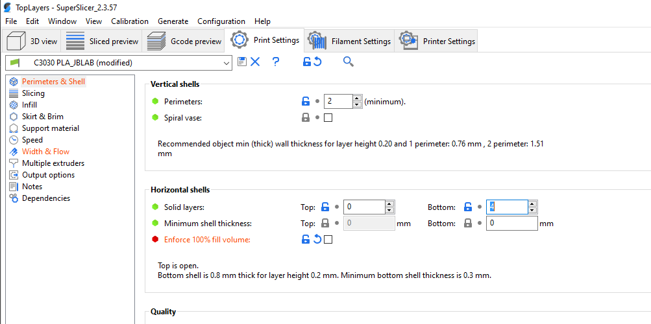Click Bottom solid layers unlocked padlock
The image size is (651, 324).
(x=468, y=206)
